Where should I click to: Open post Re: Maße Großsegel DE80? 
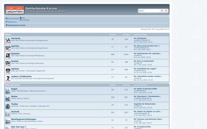[x=145, y=89]
